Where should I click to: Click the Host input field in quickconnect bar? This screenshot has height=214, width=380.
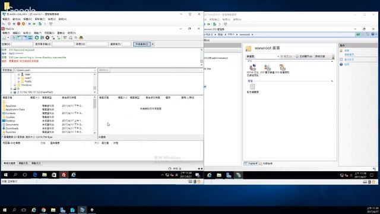point(22,44)
